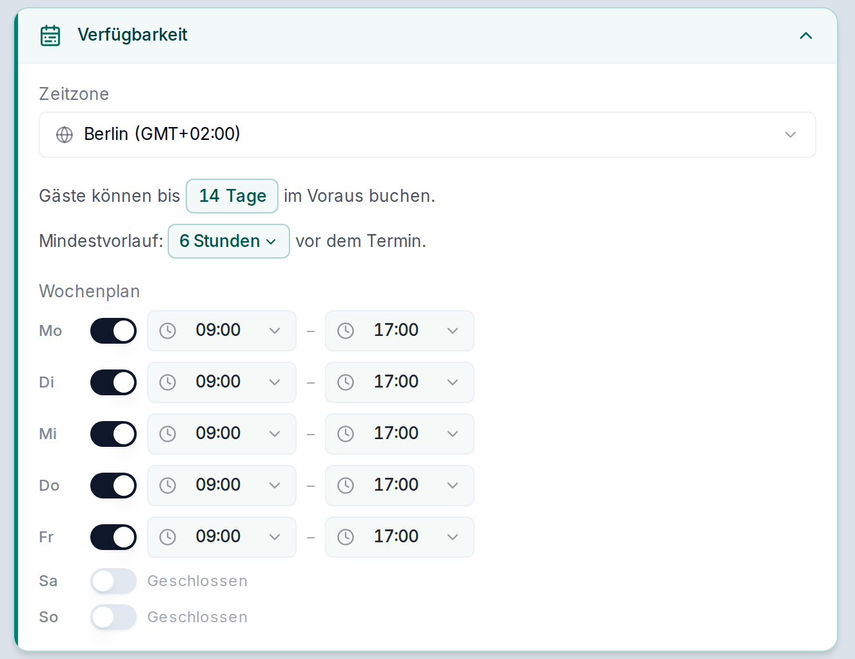Open the Di start time 09:00 dropdown
This screenshot has width=855, height=659.
point(222,382)
